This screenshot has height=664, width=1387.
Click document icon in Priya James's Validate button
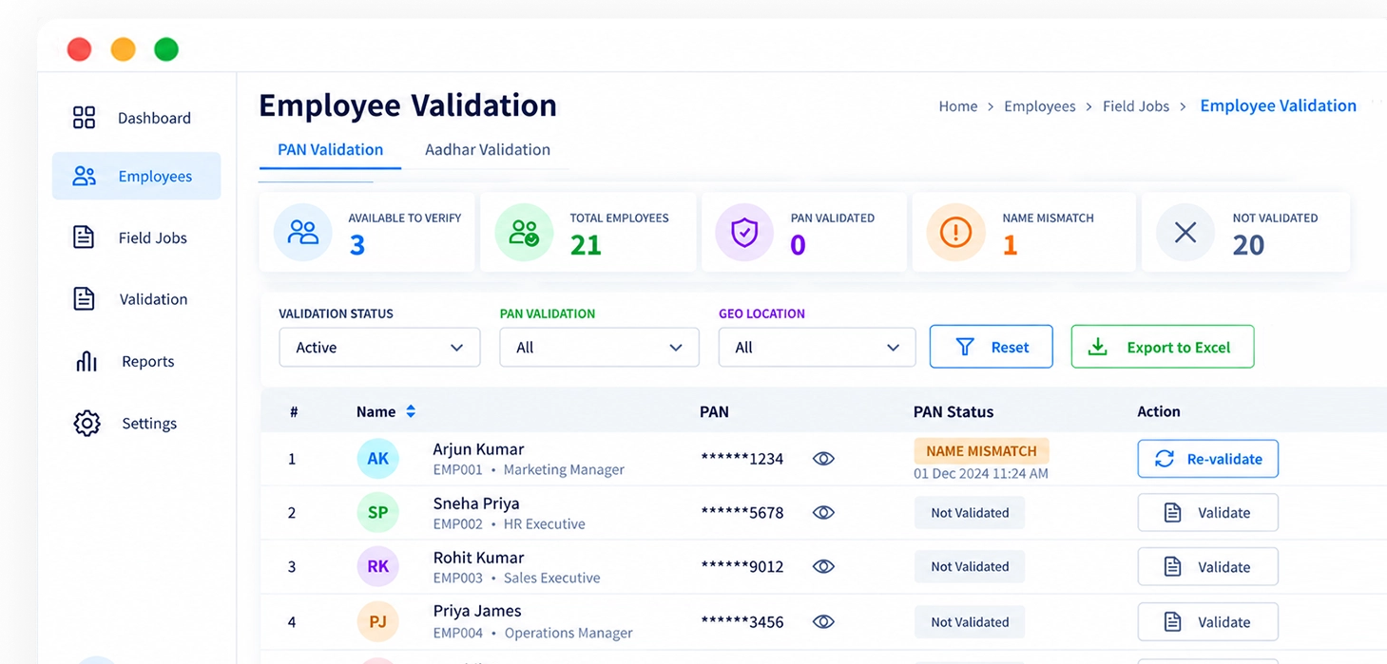click(x=1173, y=622)
